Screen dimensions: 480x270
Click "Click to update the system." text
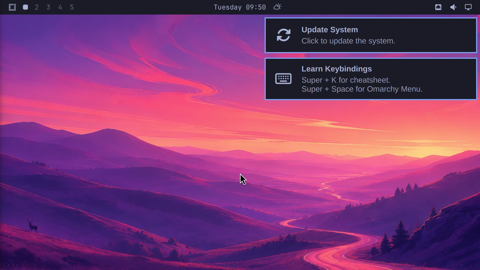[x=348, y=41]
